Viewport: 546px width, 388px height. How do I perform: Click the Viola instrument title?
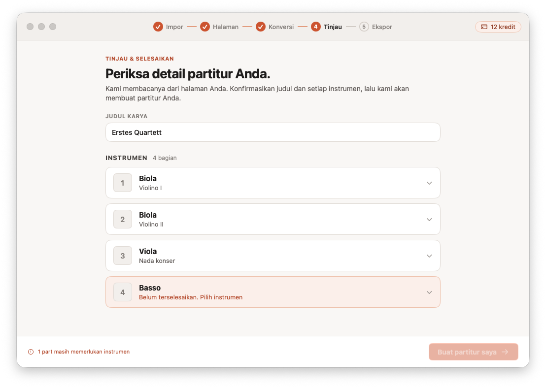[148, 252]
